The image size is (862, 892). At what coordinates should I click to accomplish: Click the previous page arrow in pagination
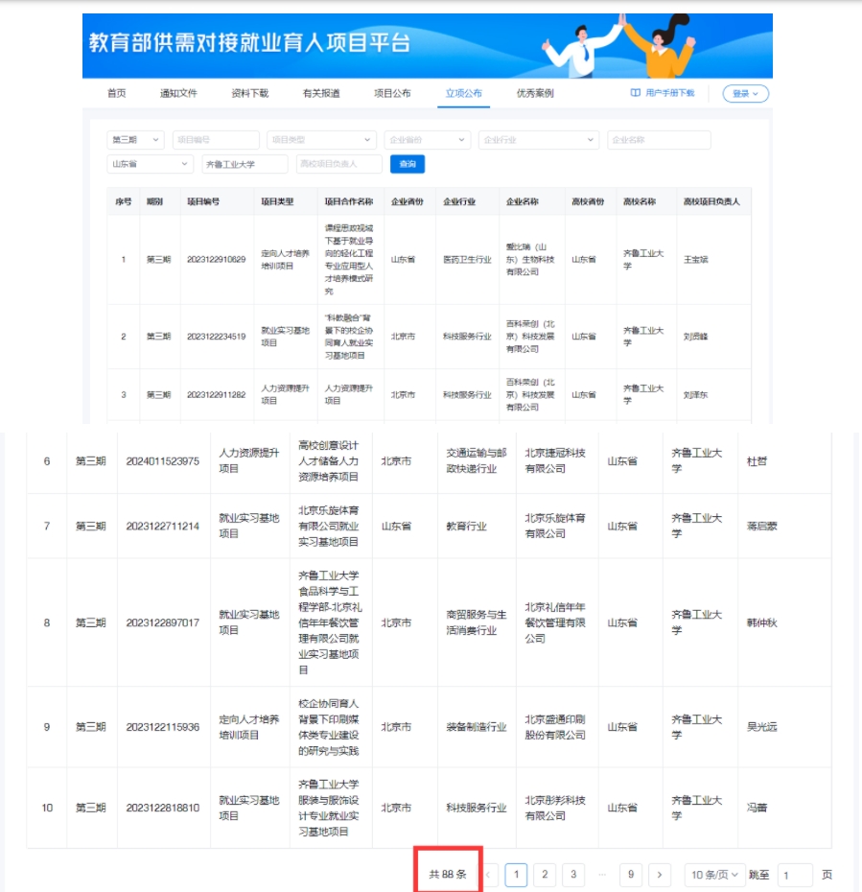click(x=488, y=875)
